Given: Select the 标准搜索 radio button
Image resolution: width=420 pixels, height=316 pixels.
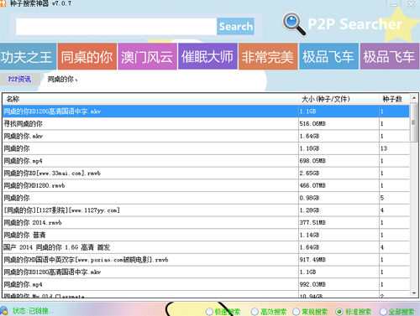Looking at the screenshot, I should pos(339,312).
